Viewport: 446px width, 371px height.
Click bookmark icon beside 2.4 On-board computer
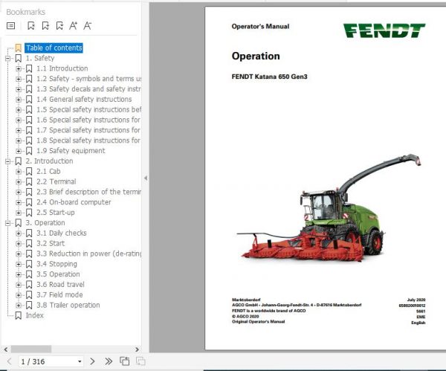click(29, 202)
